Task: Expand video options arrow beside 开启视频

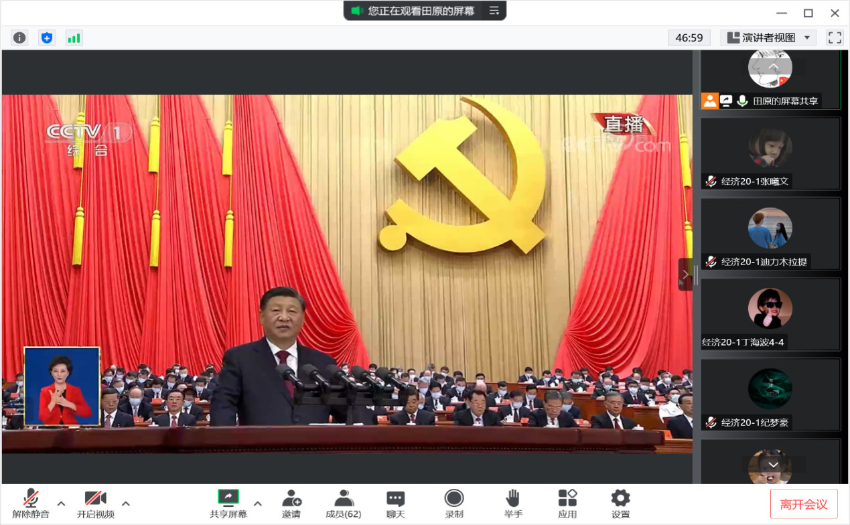Action: pyautogui.click(x=125, y=504)
